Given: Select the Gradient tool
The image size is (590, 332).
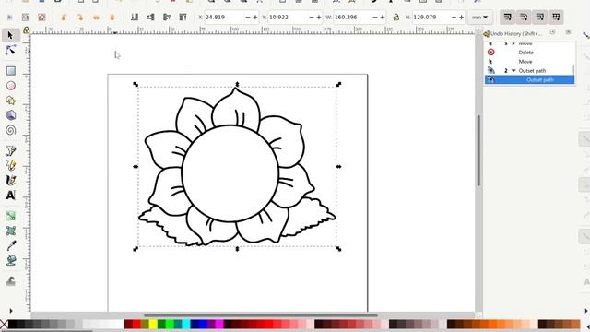Looking at the screenshot, I should tap(10, 216).
